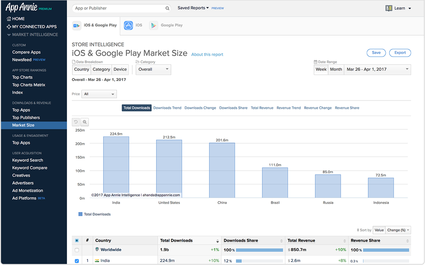Click the Total Downloads legend swatch
Viewport: 425px width, 265px height.
80,214
